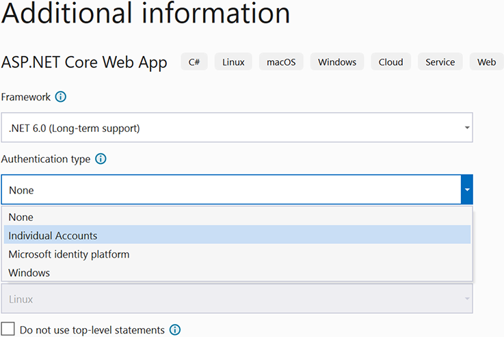Click the Linux tag

pyautogui.click(x=233, y=62)
